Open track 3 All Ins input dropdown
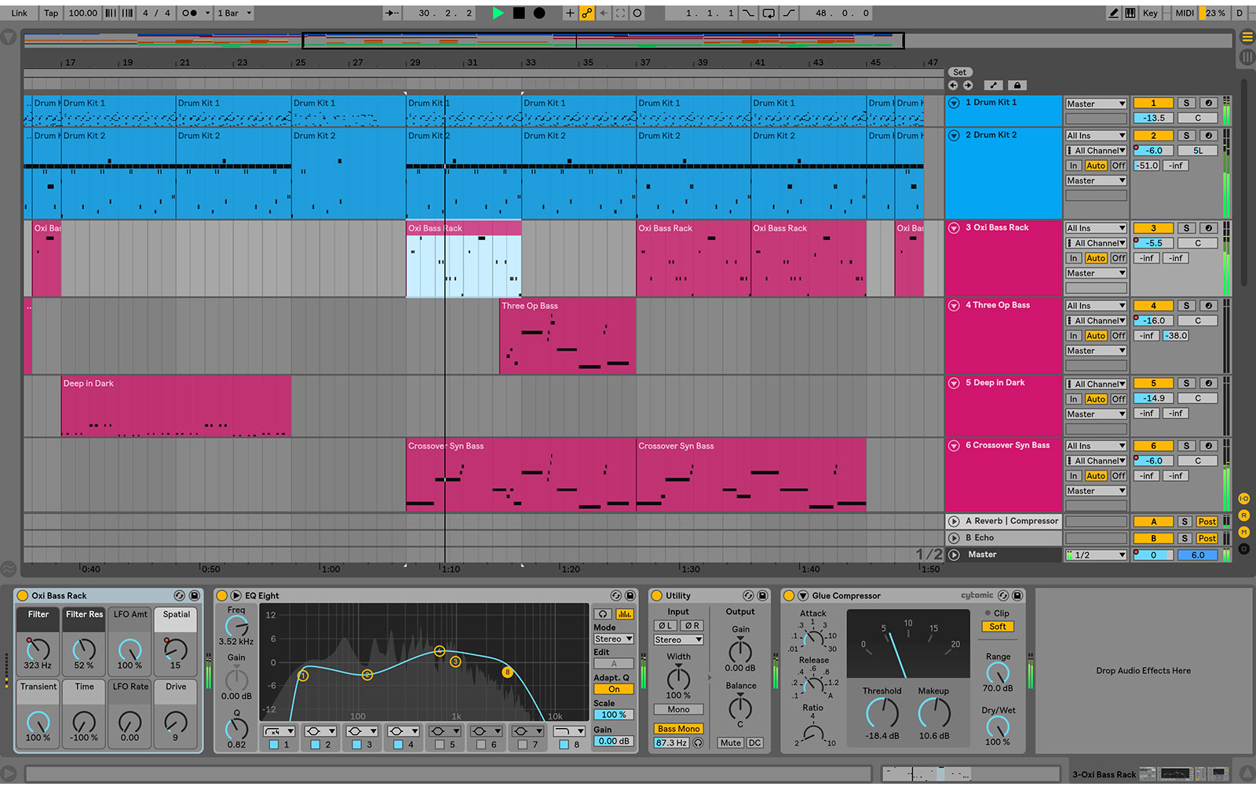 pos(1096,228)
